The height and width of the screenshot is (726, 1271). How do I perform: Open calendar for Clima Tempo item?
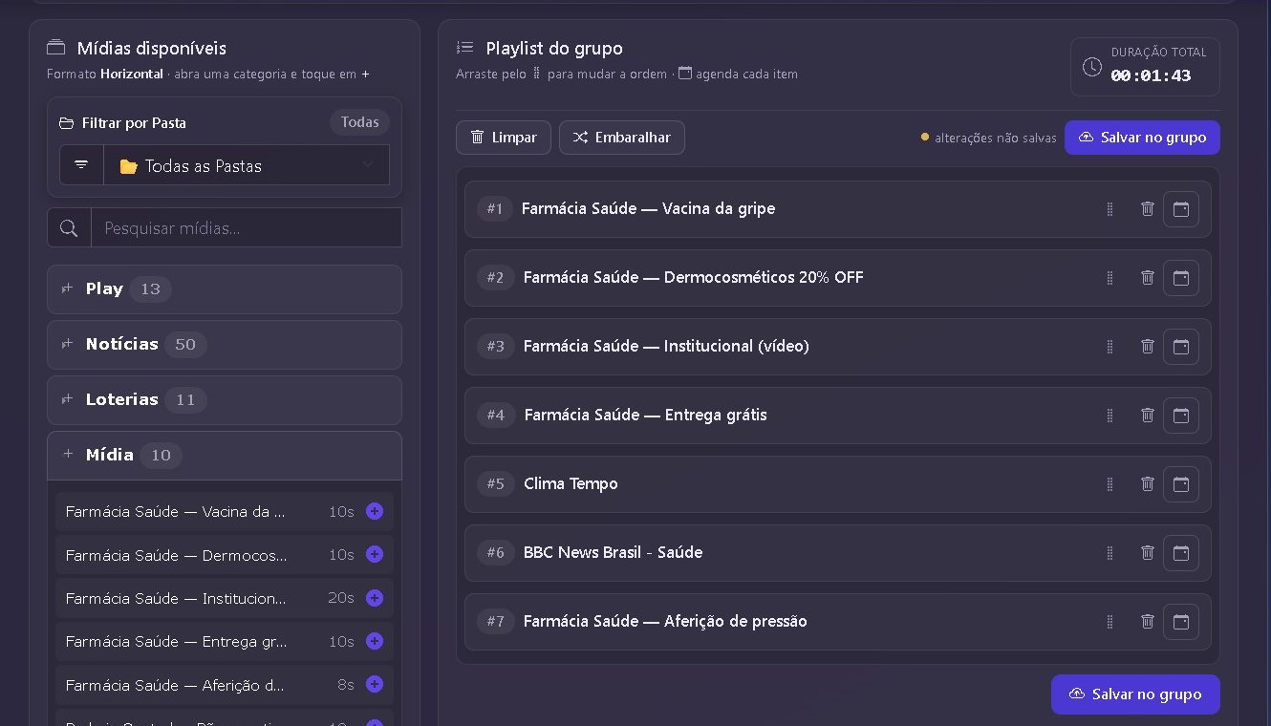[1181, 484]
